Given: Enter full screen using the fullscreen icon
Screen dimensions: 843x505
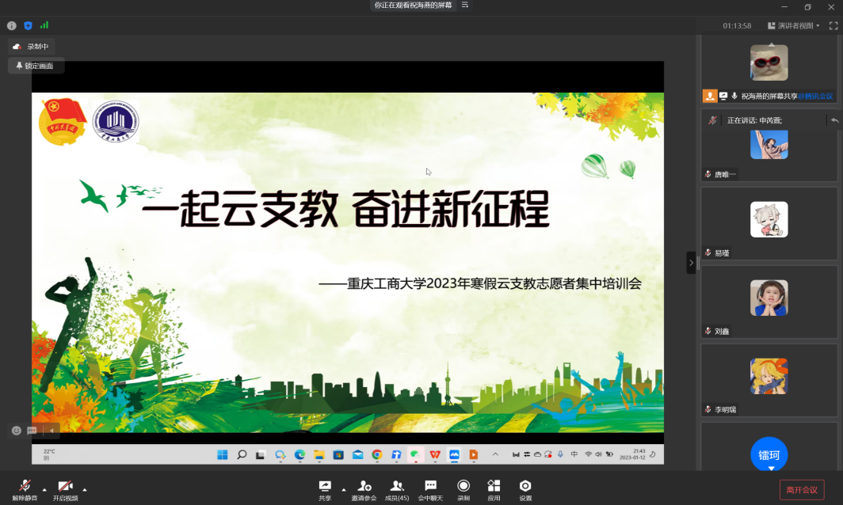Looking at the screenshot, I should pyautogui.click(x=833, y=26).
